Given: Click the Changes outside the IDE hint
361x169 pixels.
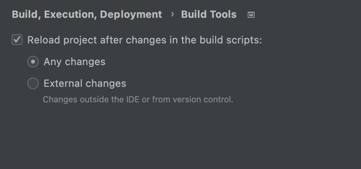Looking at the screenshot, I should (91, 99).
